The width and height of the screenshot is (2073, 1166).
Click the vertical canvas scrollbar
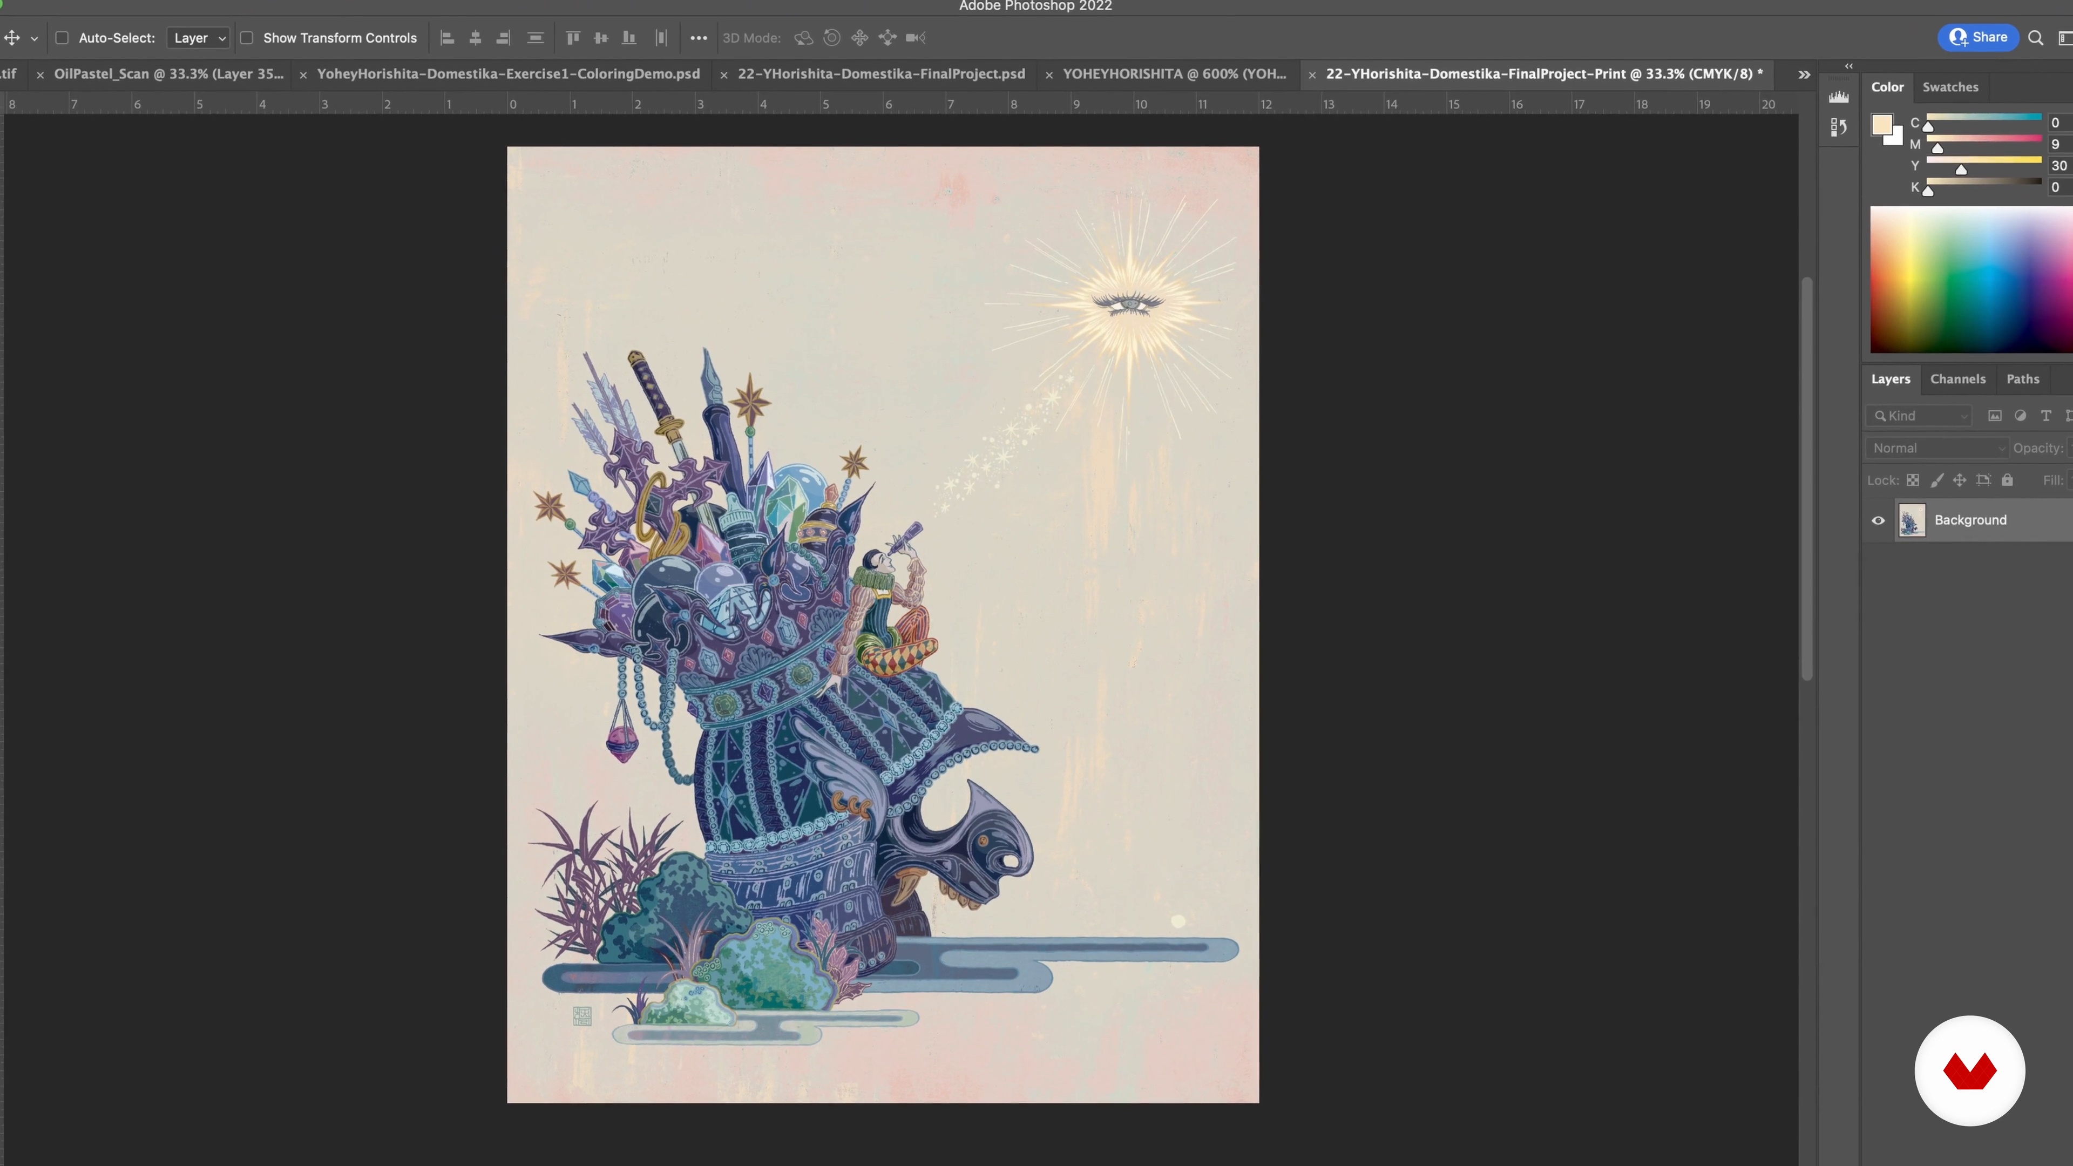pyautogui.click(x=1807, y=479)
